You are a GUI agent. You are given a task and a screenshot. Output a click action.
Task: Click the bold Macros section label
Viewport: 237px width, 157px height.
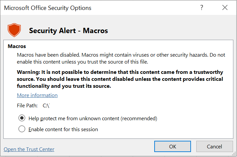point(17,46)
